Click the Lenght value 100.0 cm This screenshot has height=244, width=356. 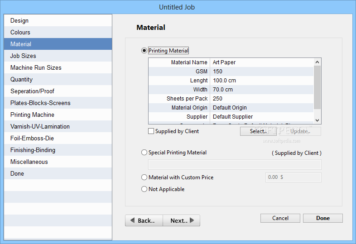262,81
